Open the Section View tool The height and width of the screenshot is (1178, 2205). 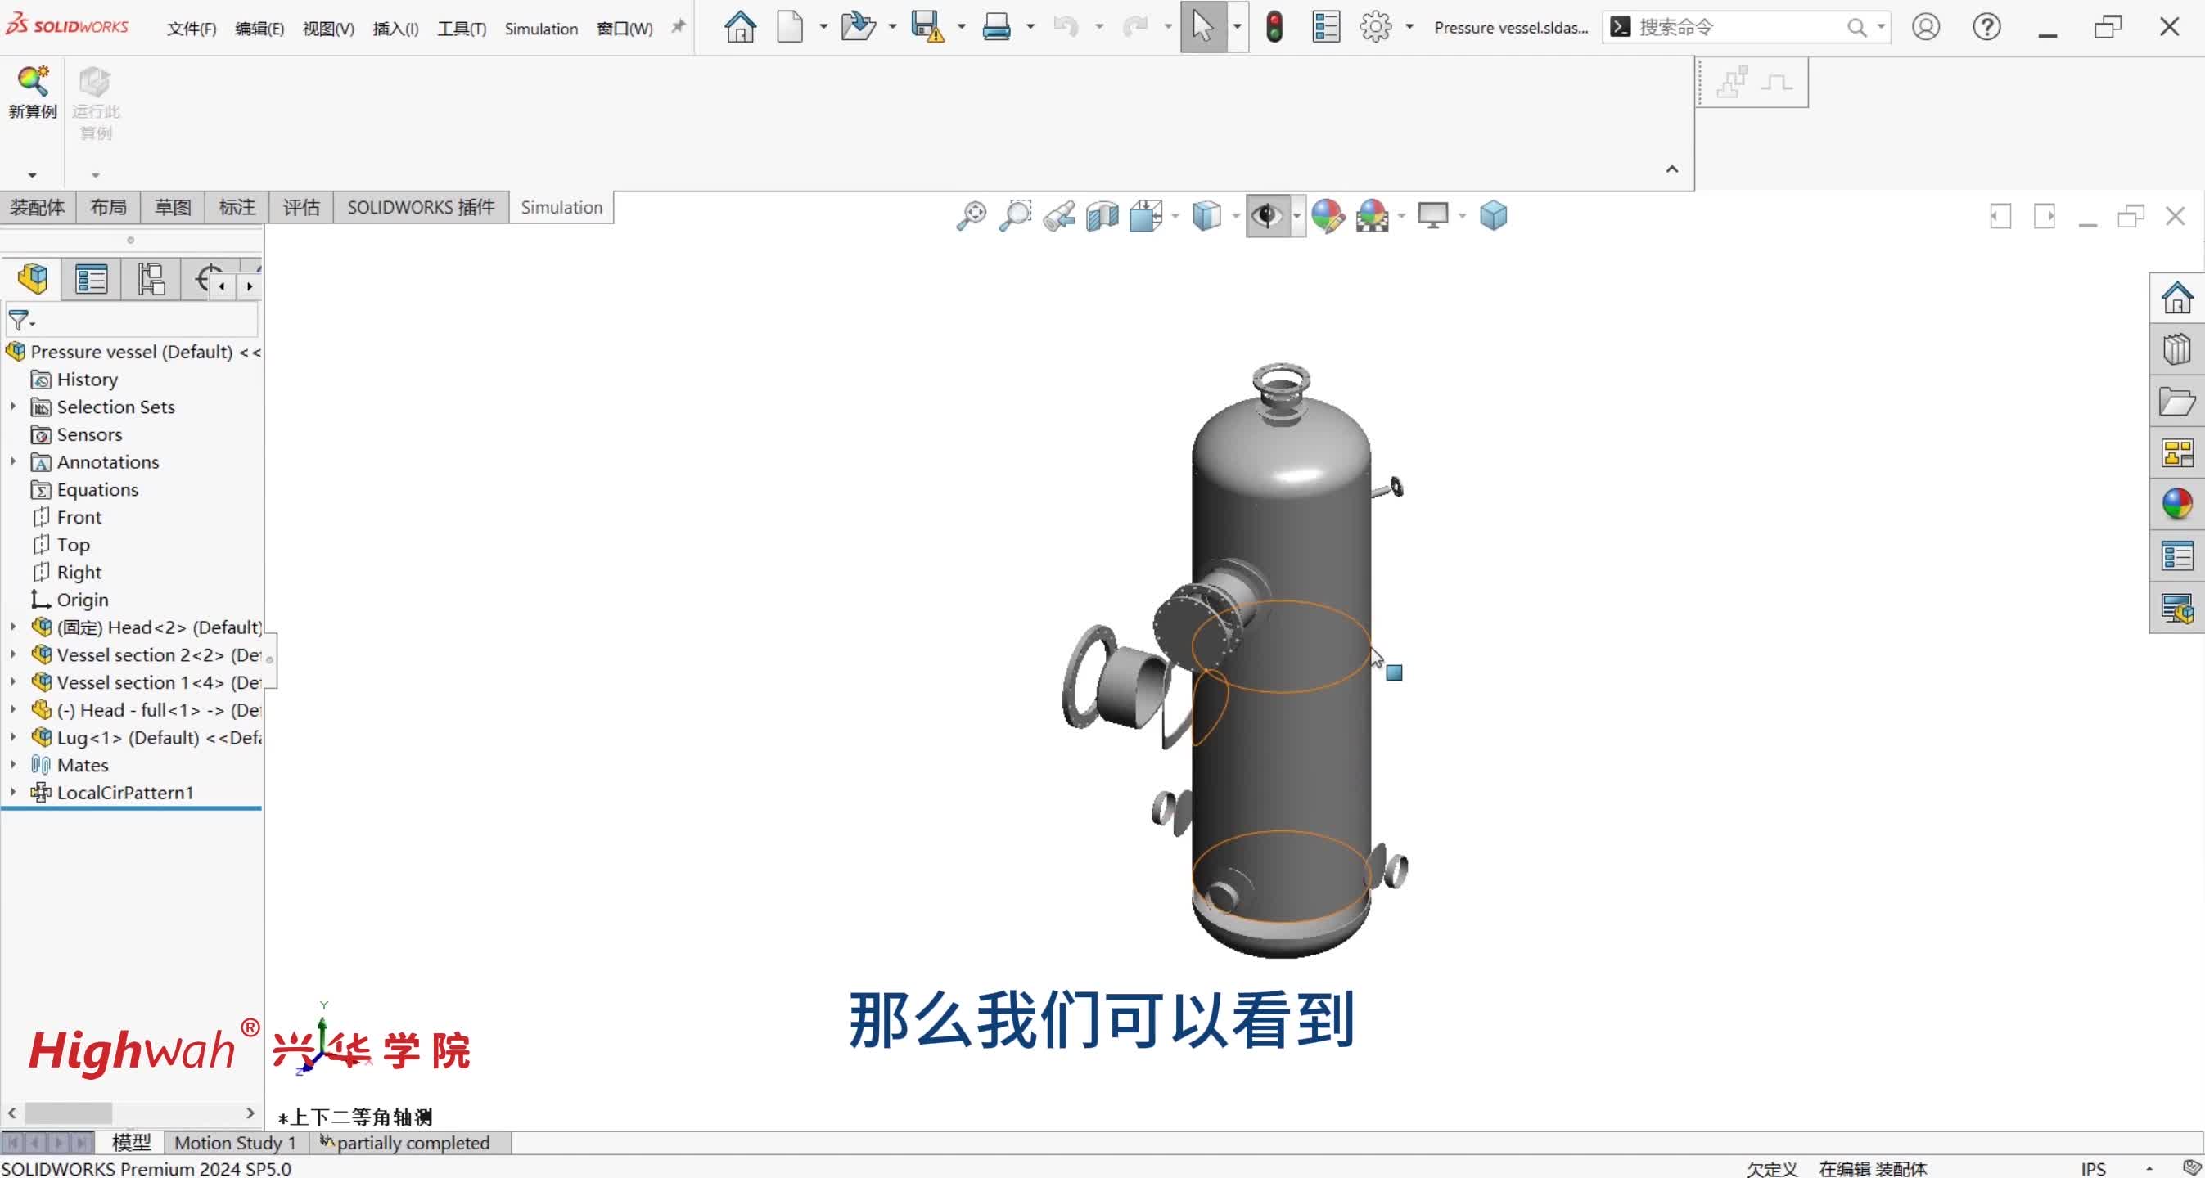tap(1102, 216)
